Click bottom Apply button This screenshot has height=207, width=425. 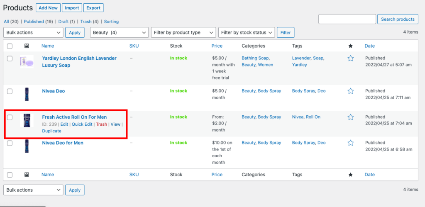click(75, 190)
